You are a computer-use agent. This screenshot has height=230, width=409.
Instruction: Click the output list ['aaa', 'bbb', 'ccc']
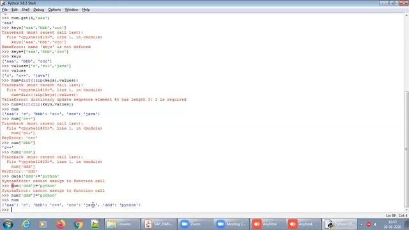pyautogui.click(x=27, y=61)
